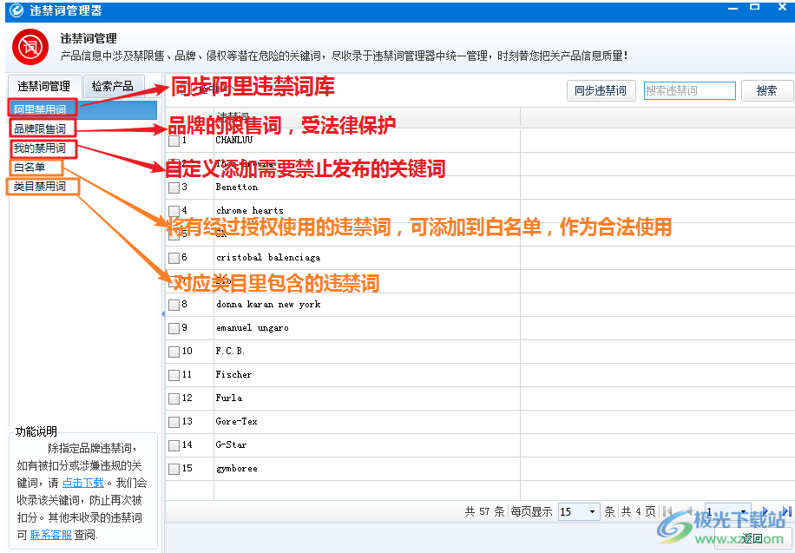Switch to the 违禁词管理 tab

tap(43, 86)
